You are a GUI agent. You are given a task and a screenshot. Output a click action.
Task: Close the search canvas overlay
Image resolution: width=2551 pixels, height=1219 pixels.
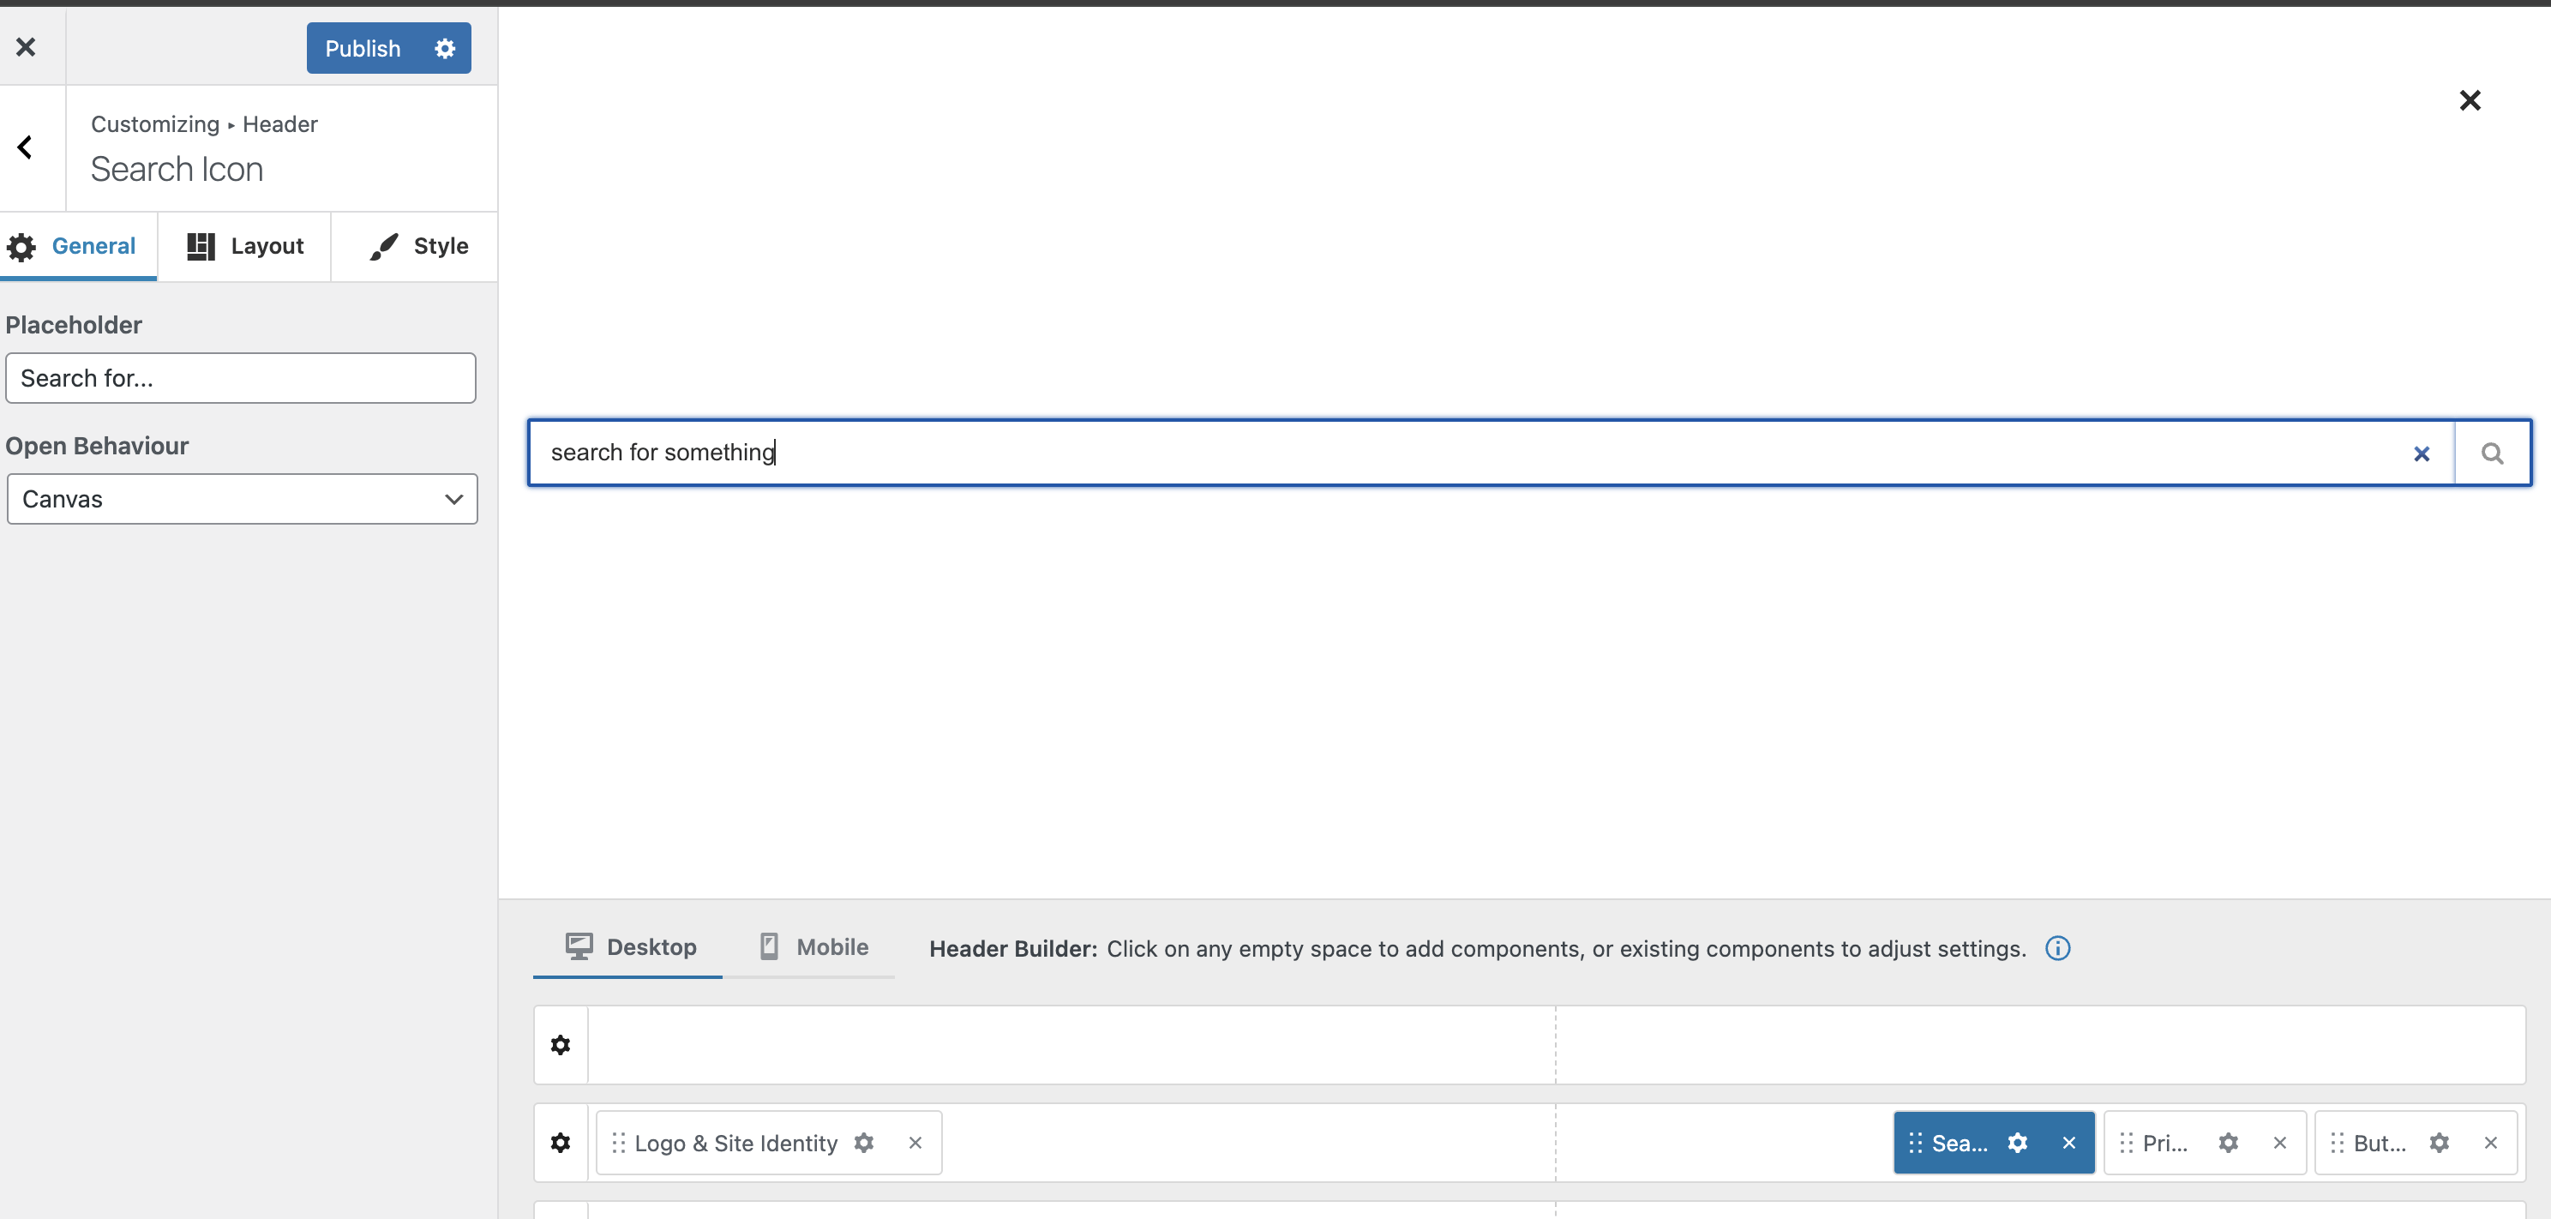(2470, 100)
